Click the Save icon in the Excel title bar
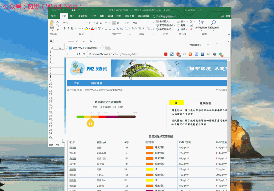This screenshot has height=191, width=274. pos(73,10)
